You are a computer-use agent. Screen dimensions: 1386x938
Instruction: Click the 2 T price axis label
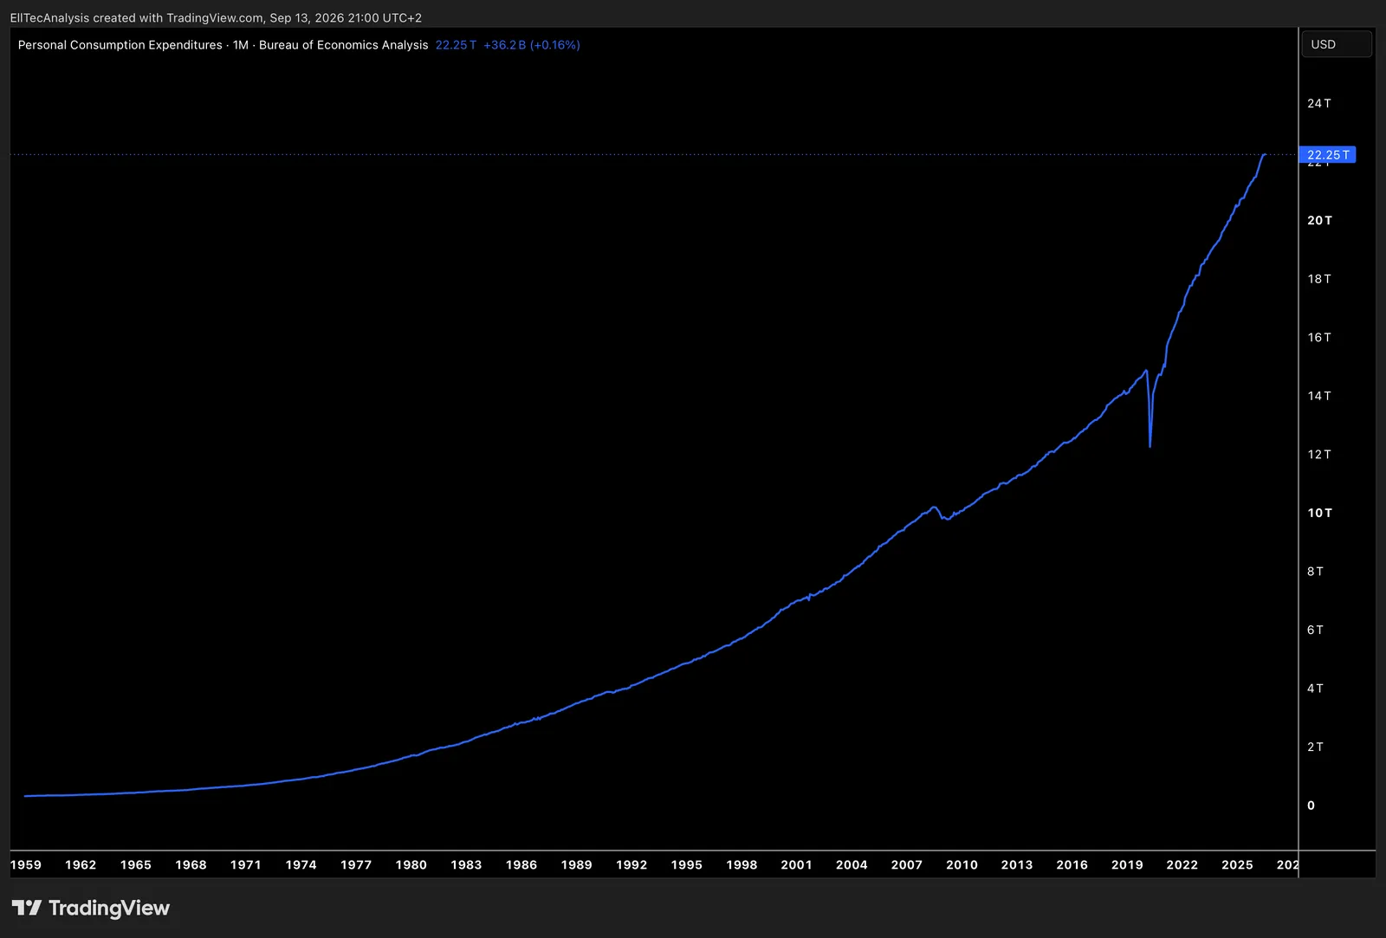tap(1315, 747)
